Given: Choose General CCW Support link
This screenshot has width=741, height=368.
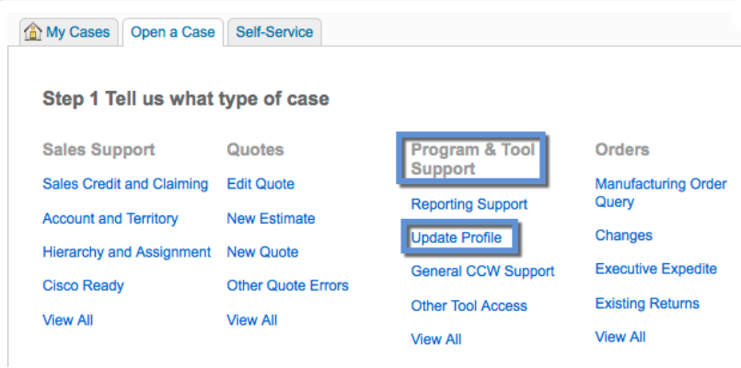Looking at the screenshot, I should [482, 271].
